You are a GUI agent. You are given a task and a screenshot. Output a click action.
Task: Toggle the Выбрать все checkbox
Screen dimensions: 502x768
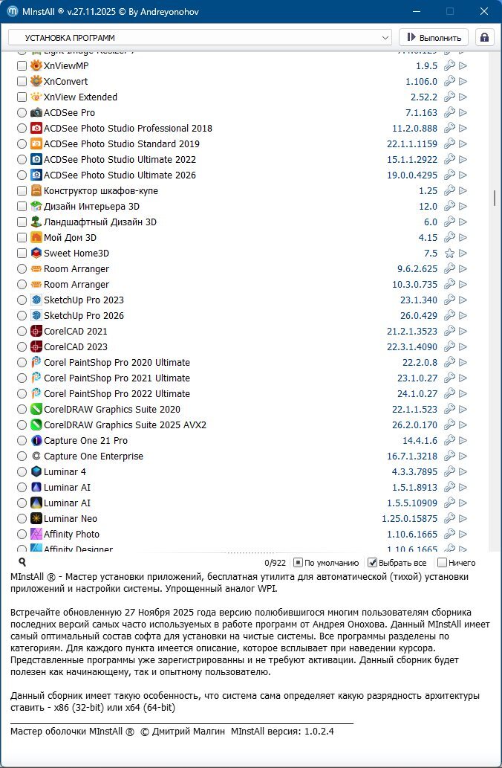[373, 563]
